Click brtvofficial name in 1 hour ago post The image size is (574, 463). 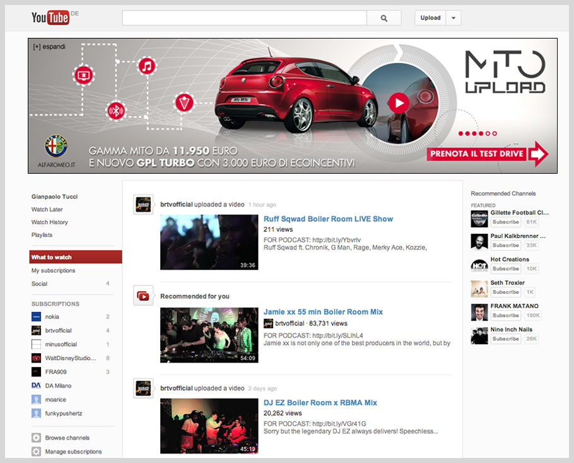pos(177,205)
